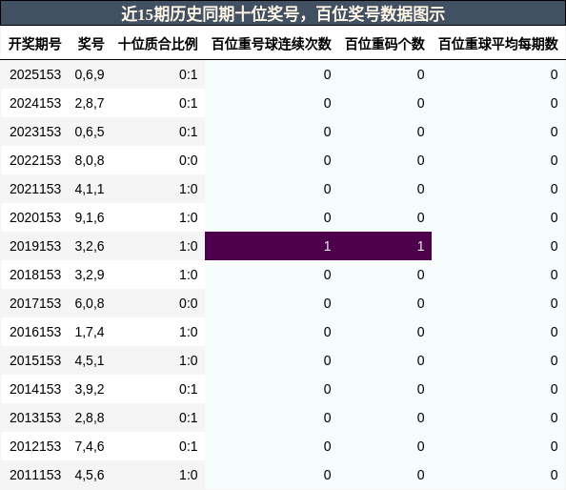Select the 奖号 column header
The image size is (566, 490).
pos(91,44)
